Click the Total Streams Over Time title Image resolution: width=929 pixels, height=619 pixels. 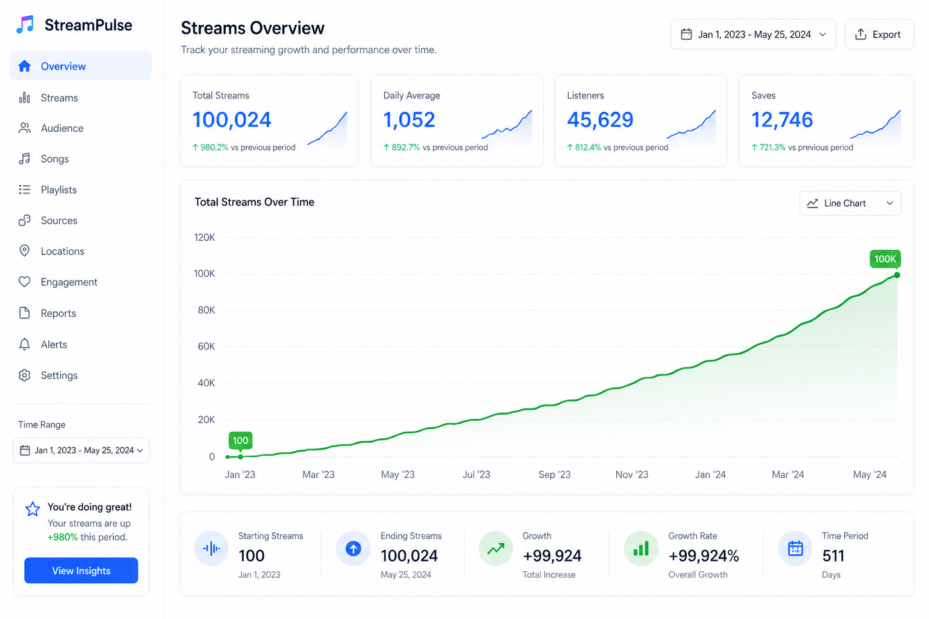pos(255,202)
